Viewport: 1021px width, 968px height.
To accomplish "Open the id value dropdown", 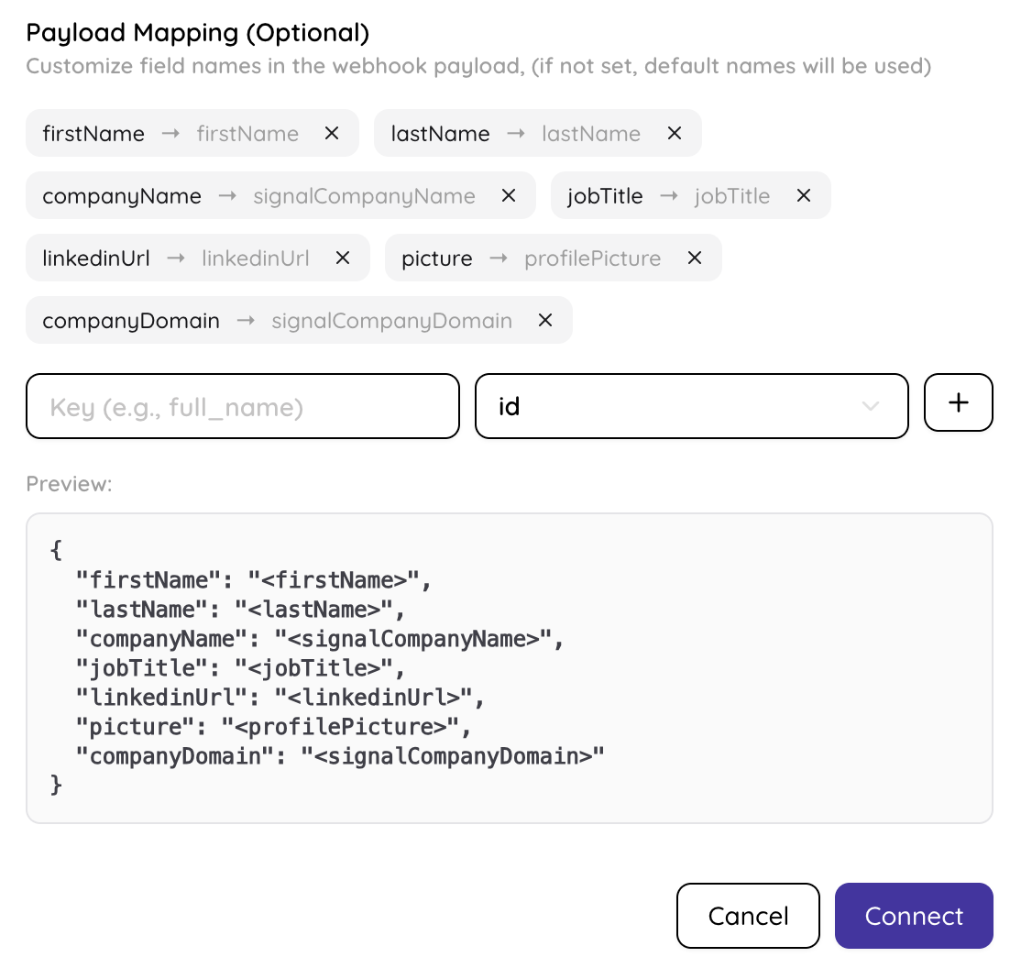I will (692, 405).
